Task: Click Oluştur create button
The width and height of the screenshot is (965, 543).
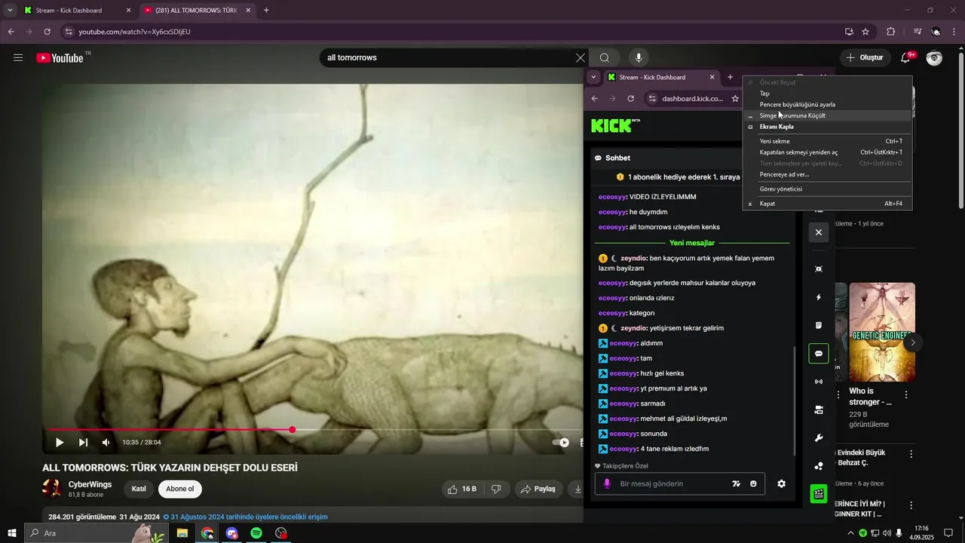Action: tap(864, 57)
